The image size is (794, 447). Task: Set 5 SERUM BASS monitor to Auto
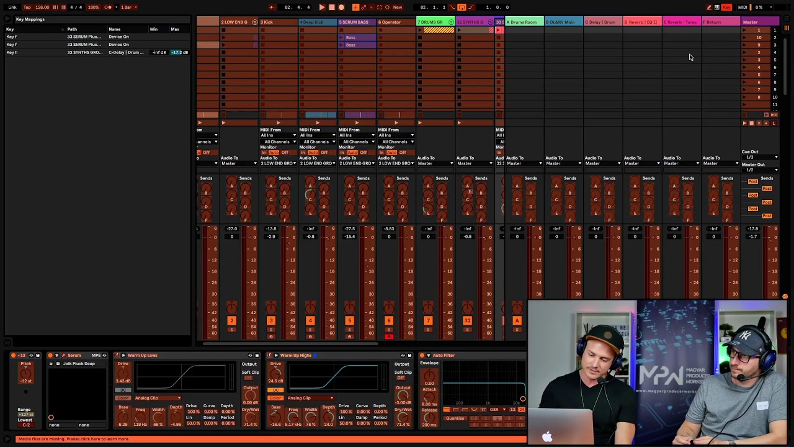click(x=352, y=153)
